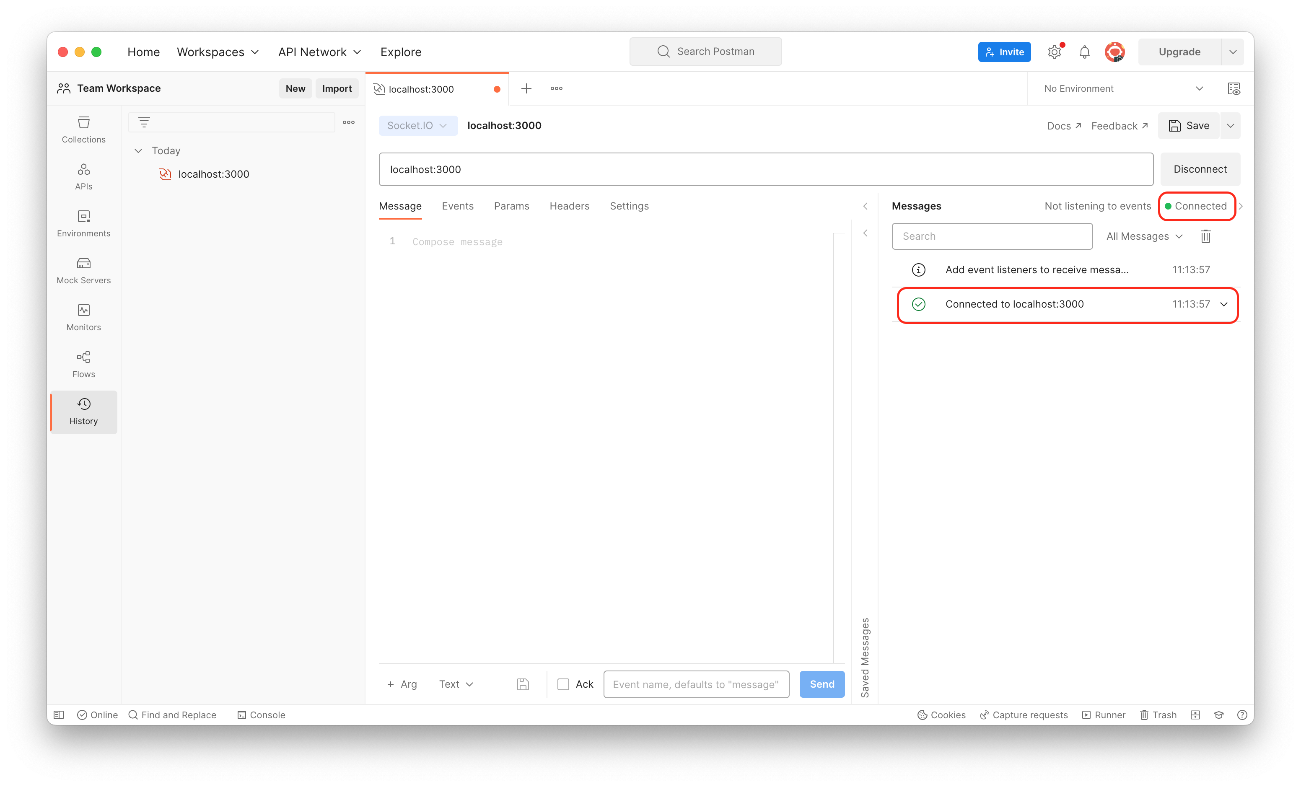Switch to the Events tab
This screenshot has height=787, width=1301.
[457, 206]
